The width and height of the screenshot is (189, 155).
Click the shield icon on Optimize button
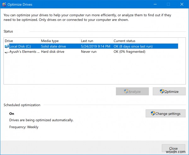(x=162, y=91)
